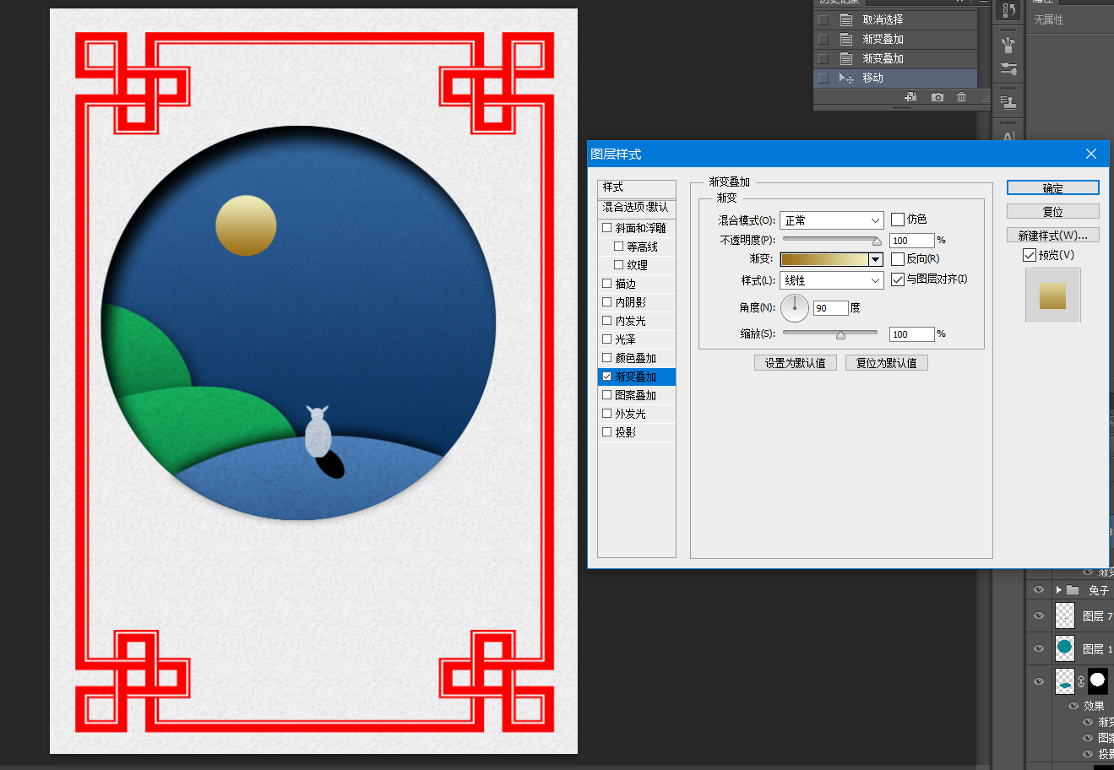Screen dimensions: 1114x770
Task: Toggle the 效果 effects visibility eye
Action: [x=1073, y=706]
